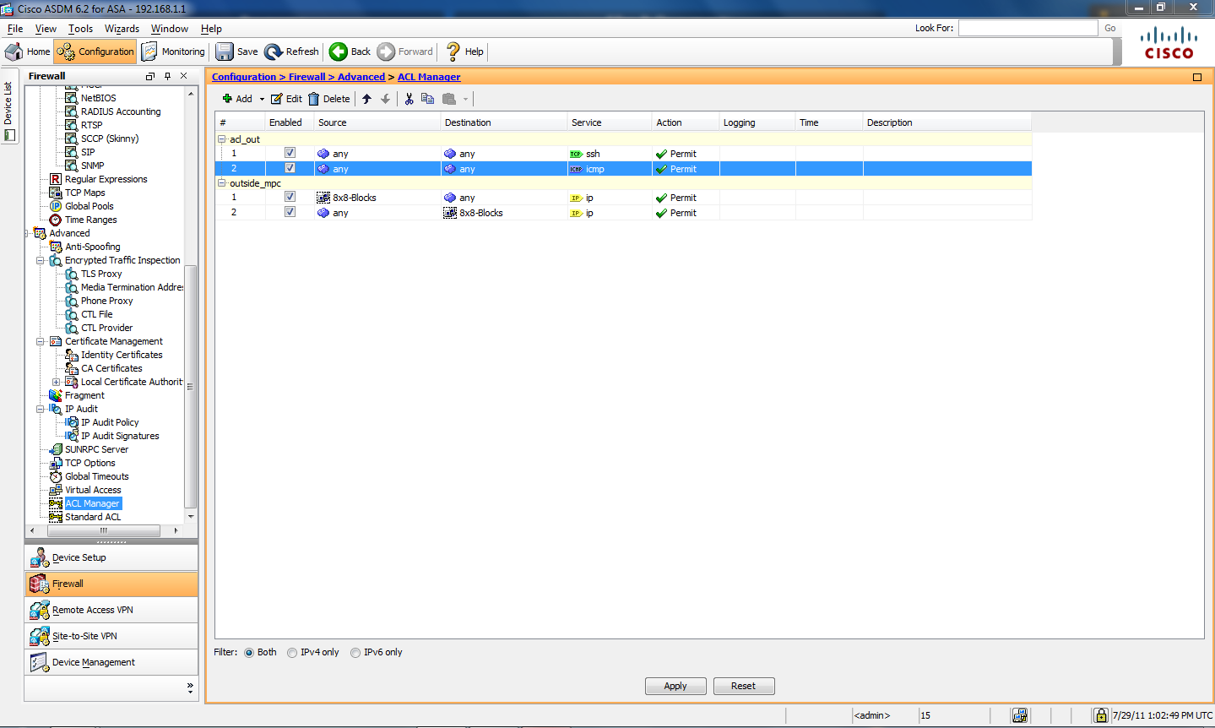Open the Add dropdown arrow

point(262,100)
